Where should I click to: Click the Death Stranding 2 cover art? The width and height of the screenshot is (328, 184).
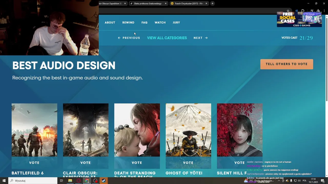point(137,130)
